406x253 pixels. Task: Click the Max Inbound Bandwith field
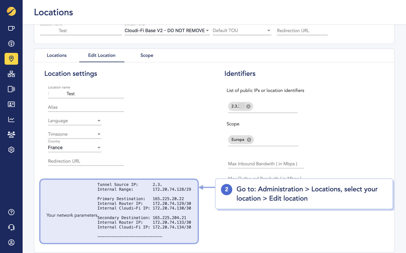266,164
